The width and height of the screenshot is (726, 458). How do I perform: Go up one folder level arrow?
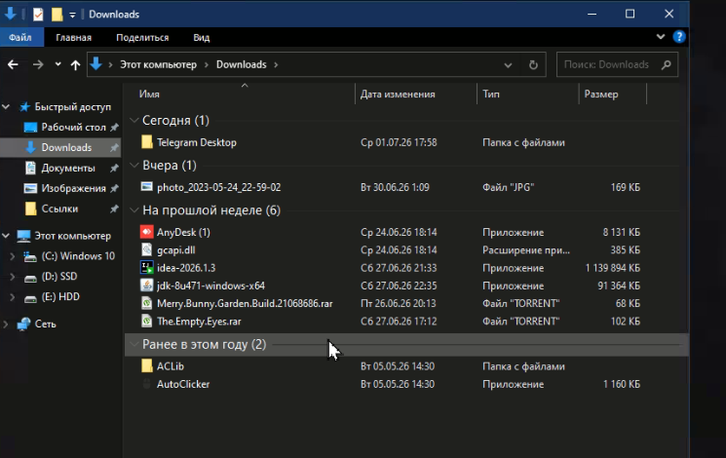coord(75,65)
